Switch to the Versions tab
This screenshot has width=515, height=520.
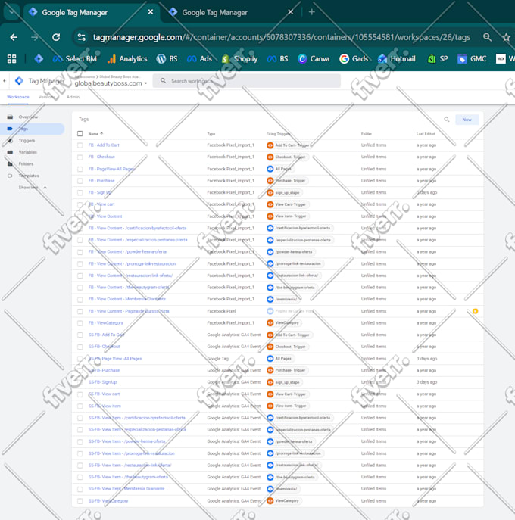[47, 97]
